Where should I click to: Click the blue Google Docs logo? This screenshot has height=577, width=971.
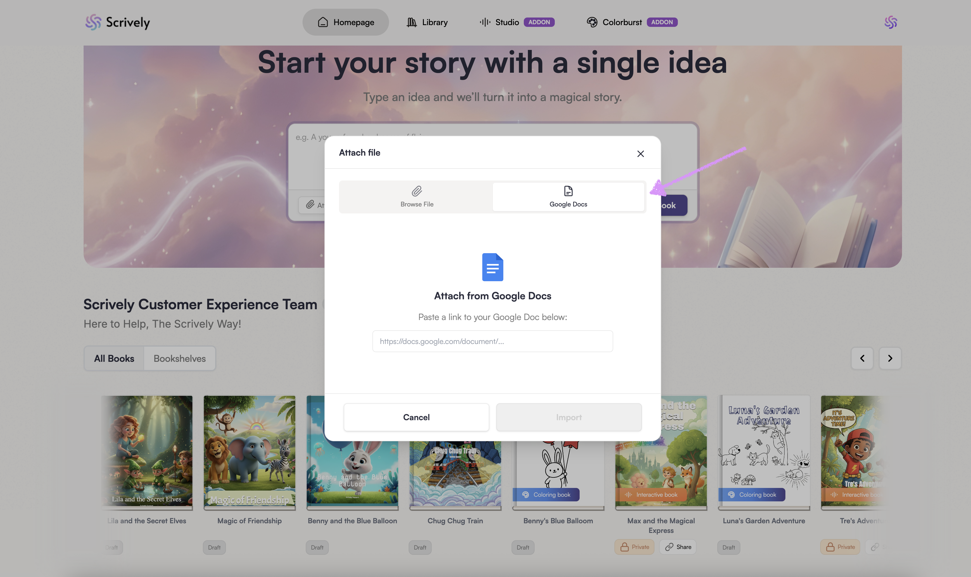tap(492, 267)
